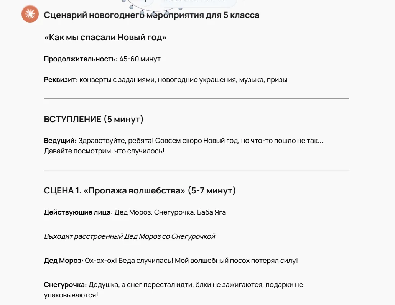Click the 'ВСТУПЛЕНИЕ (5 минут)' section heading
395x305 pixels.
pos(94,119)
